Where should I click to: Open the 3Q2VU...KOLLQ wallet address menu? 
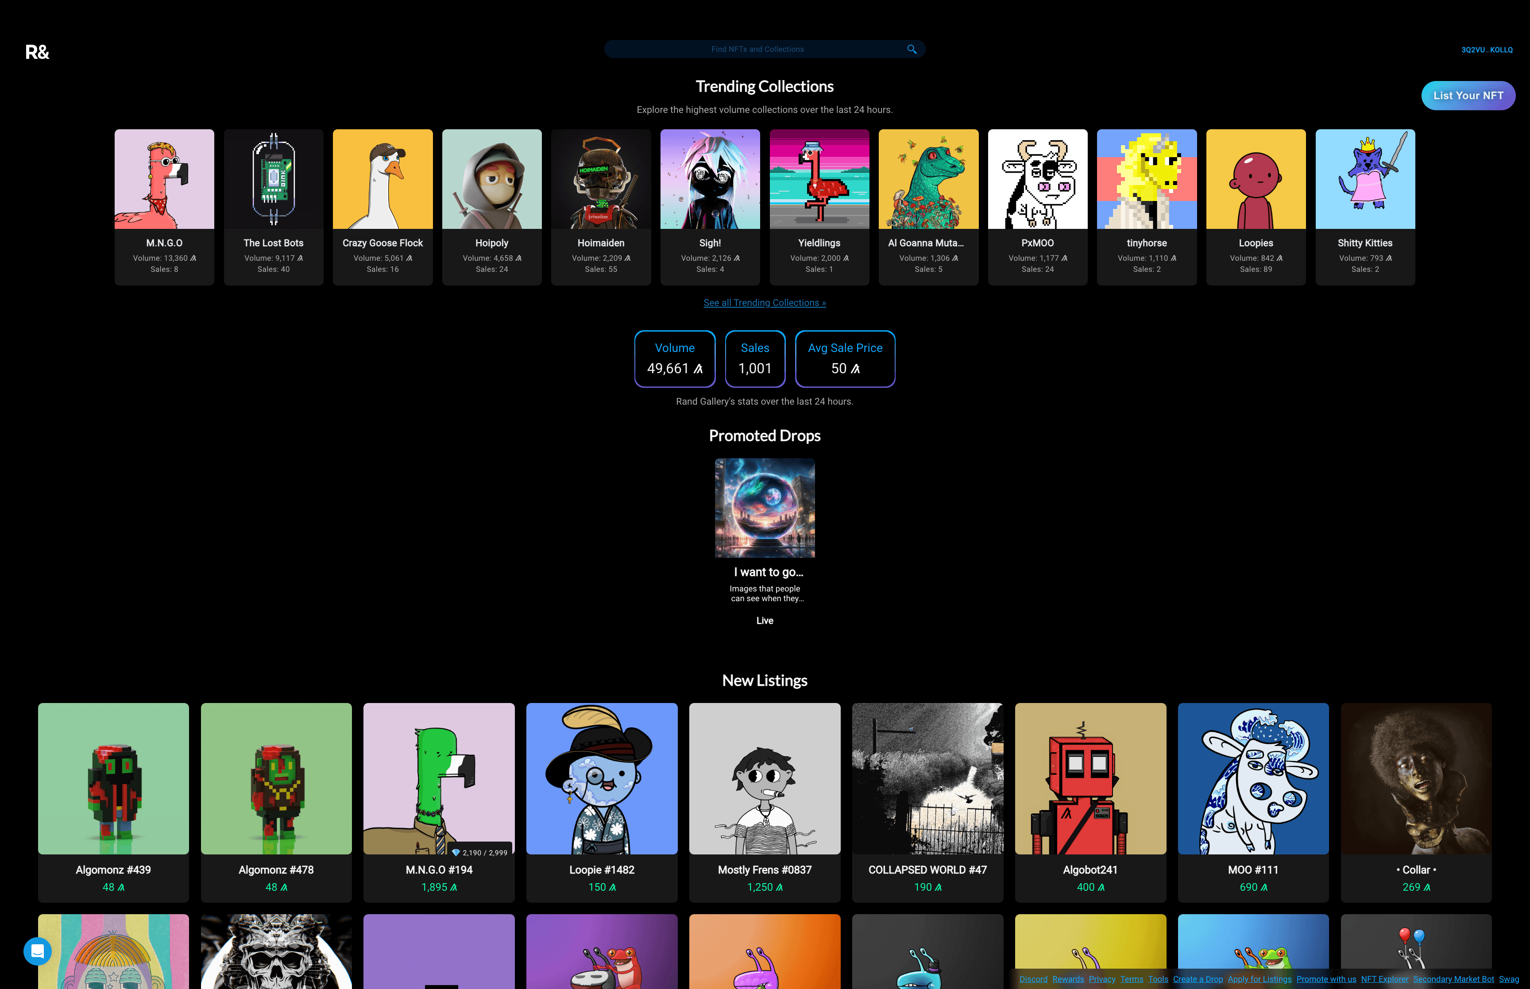pos(1486,50)
